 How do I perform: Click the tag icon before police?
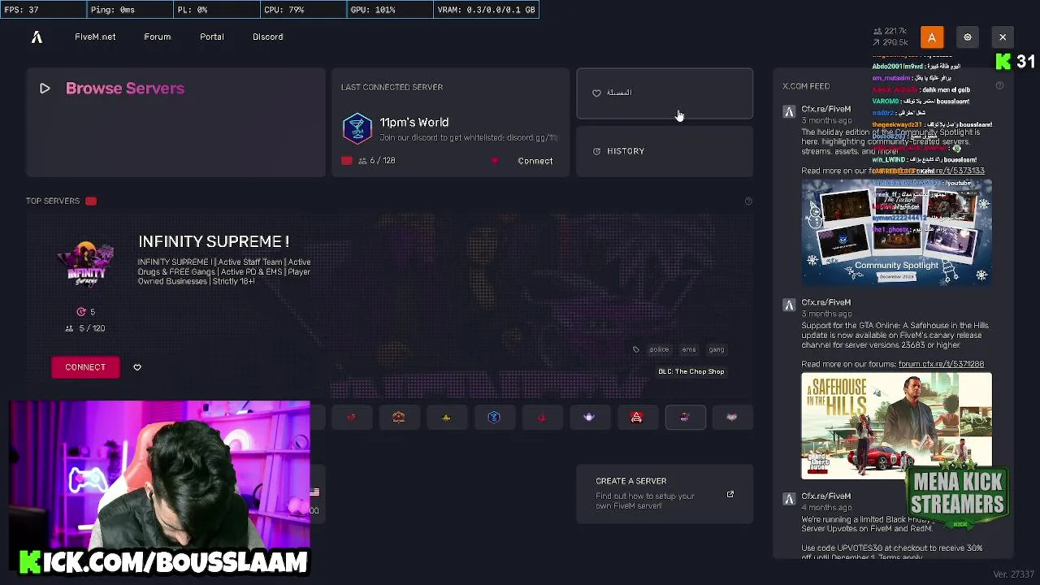[x=636, y=349]
